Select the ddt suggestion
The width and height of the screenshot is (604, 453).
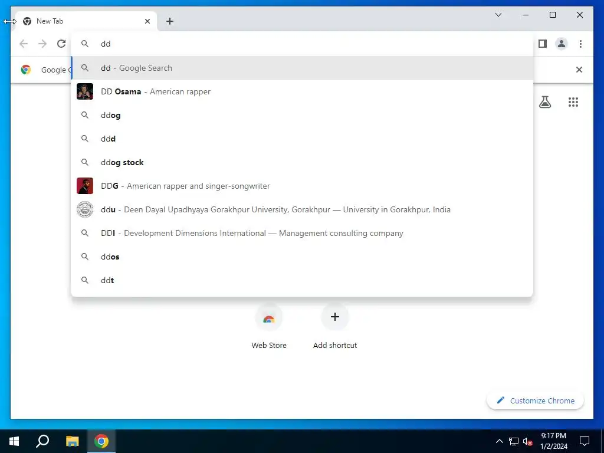click(302, 280)
